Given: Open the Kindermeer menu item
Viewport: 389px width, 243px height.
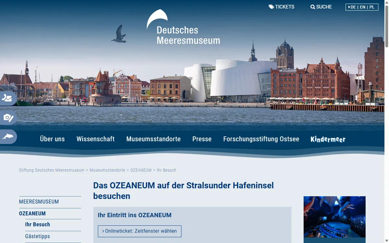Looking at the screenshot, I should coord(328,139).
